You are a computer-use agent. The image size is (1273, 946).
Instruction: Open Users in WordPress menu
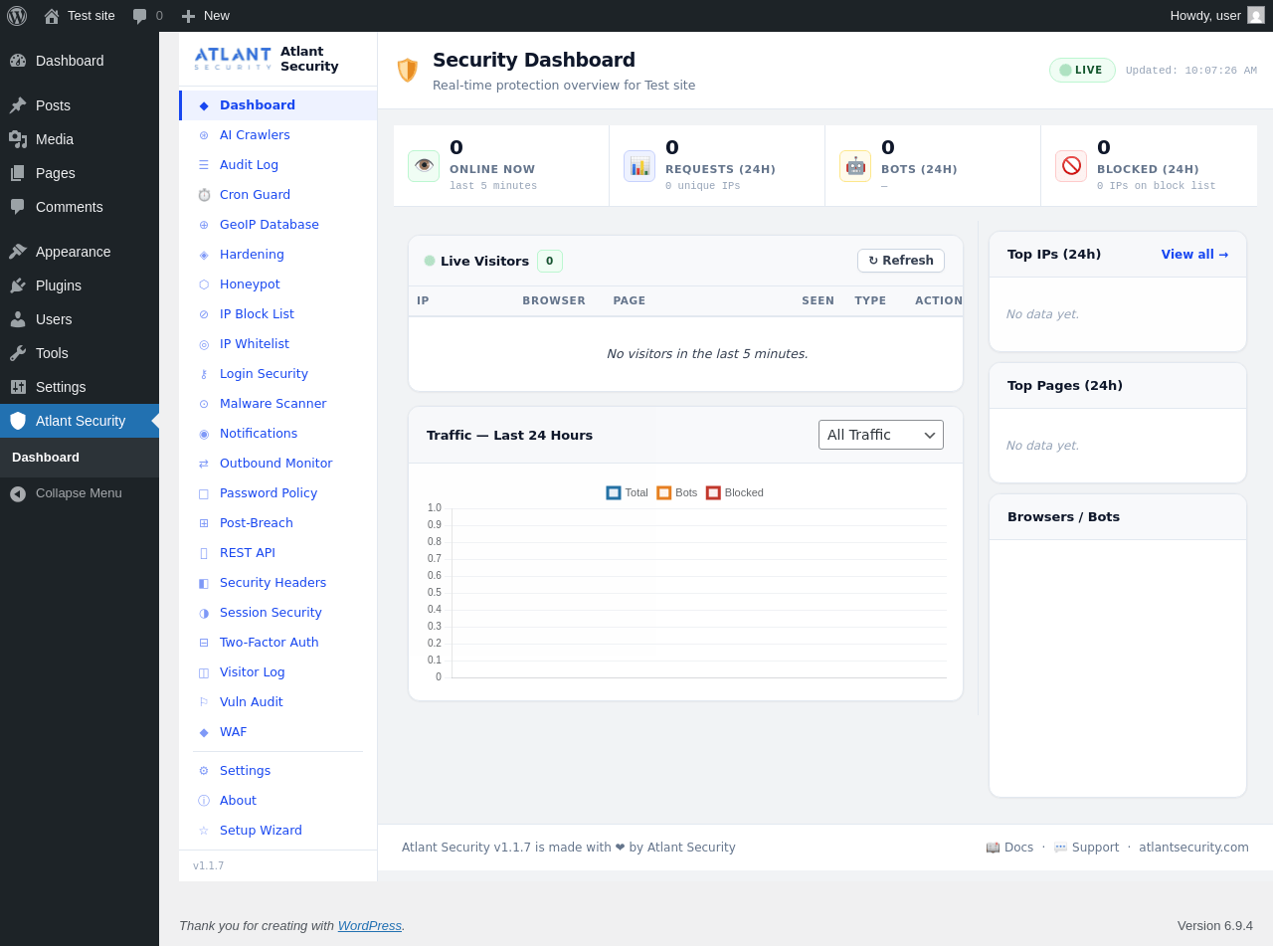80,319
